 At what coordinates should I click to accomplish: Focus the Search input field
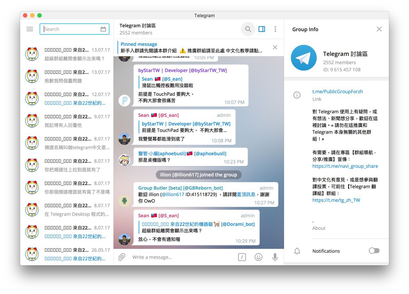74,29
